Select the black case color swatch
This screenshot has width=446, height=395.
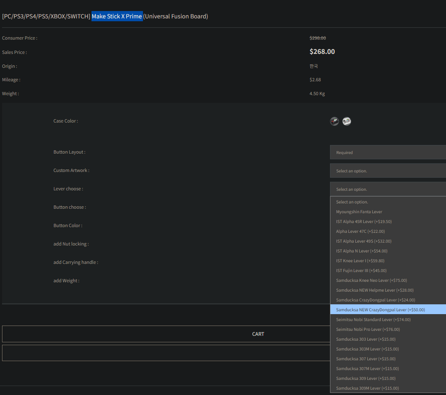334,121
